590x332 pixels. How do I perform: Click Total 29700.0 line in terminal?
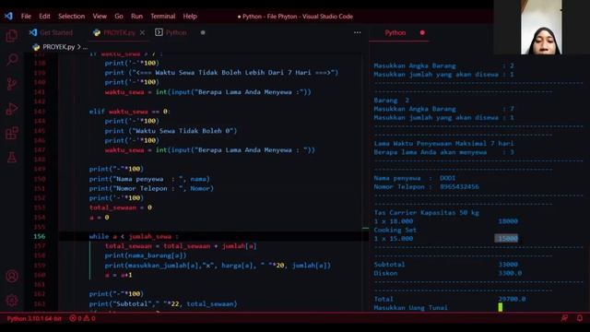pyautogui.click(x=450, y=299)
